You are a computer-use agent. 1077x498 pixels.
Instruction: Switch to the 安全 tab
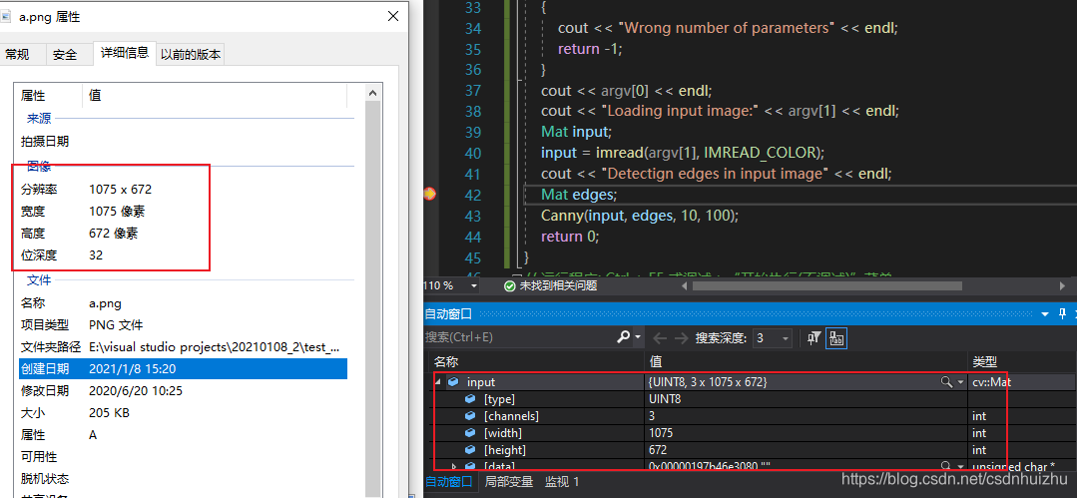[x=65, y=54]
